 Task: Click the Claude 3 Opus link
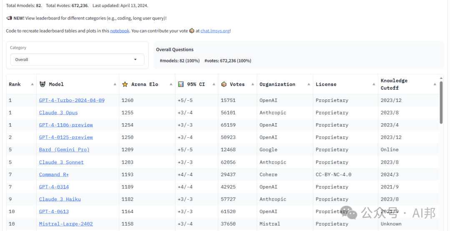[x=58, y=113]
